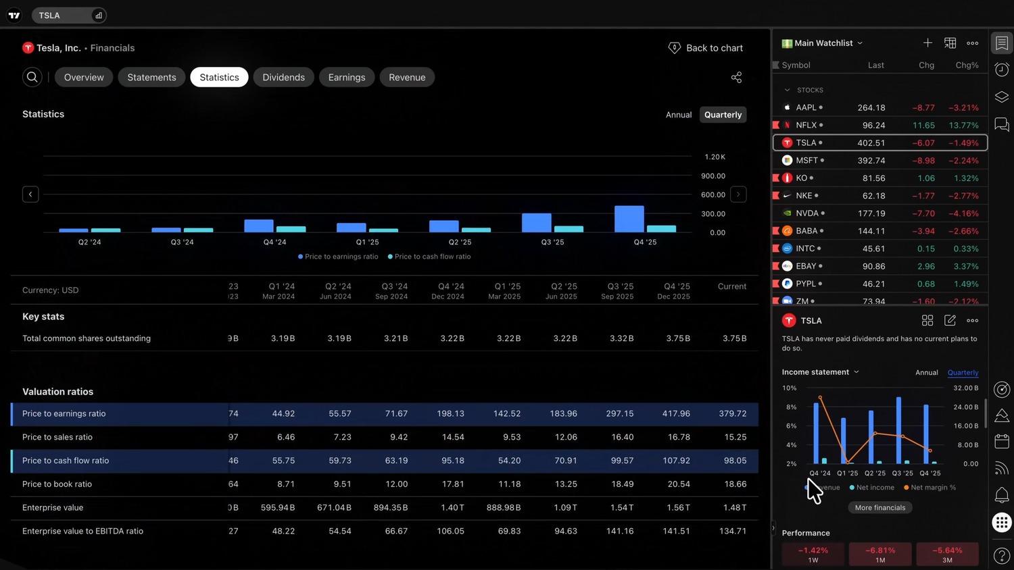
Task: Switch to the Revenue tab
Action: coord(407,77)
